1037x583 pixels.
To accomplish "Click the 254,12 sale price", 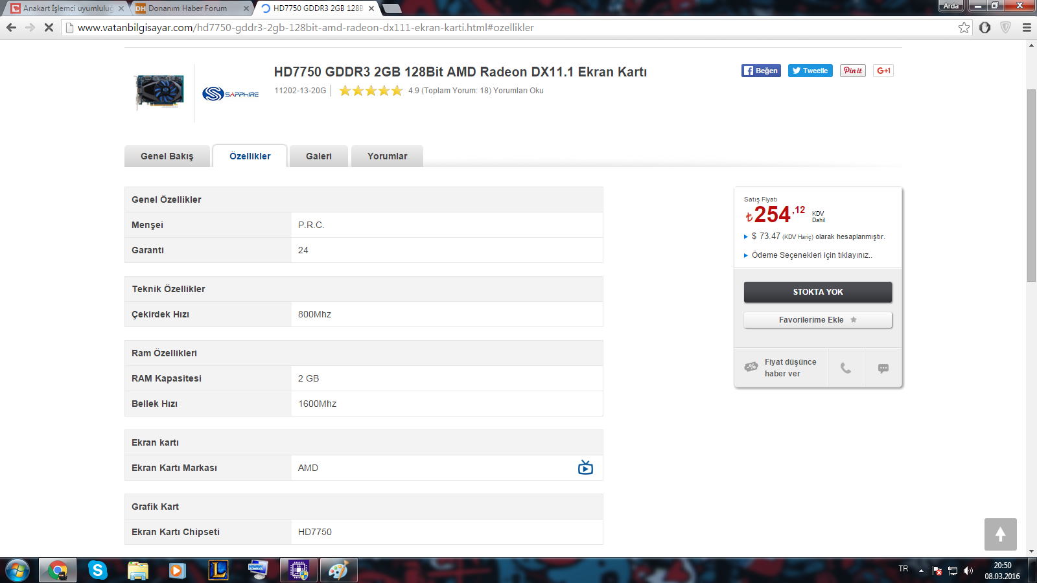I will [775, 214].
